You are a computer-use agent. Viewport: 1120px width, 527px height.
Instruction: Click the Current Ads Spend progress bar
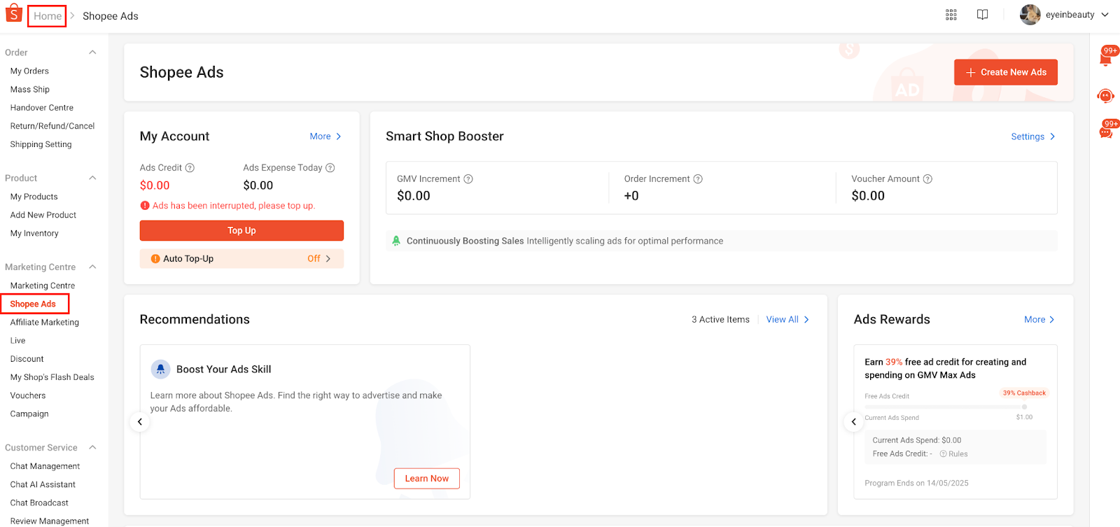(945, 407)
